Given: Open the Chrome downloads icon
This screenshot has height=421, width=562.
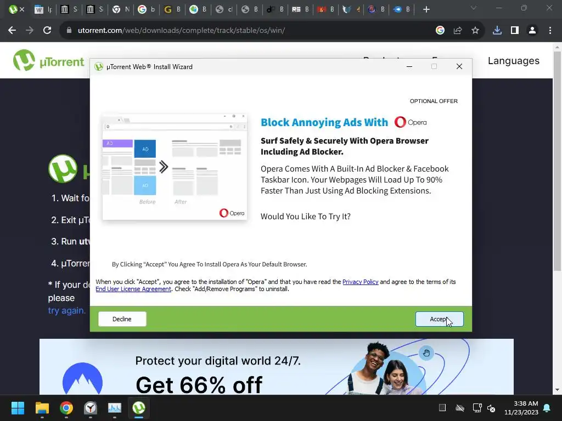Looking at the screenshot, I should coord(497,31).
